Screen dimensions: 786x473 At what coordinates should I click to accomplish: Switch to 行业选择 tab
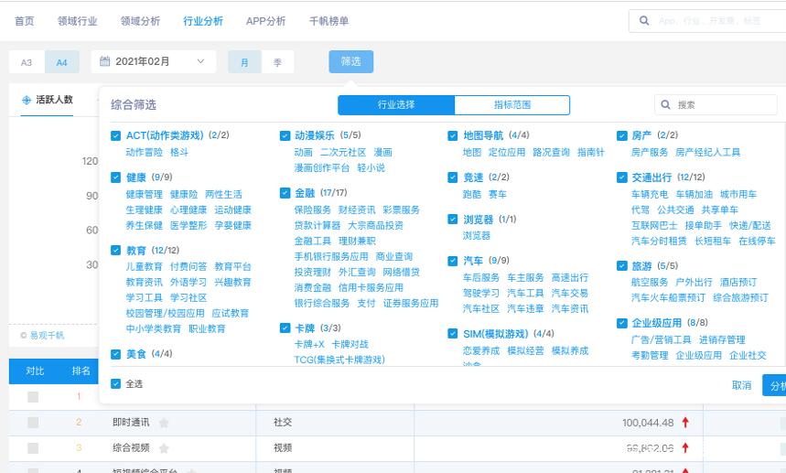pyautogui.click(x=396, y=104)
